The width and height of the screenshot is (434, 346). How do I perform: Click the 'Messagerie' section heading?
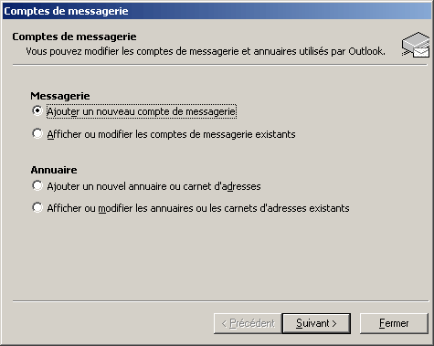pos(60,96)
